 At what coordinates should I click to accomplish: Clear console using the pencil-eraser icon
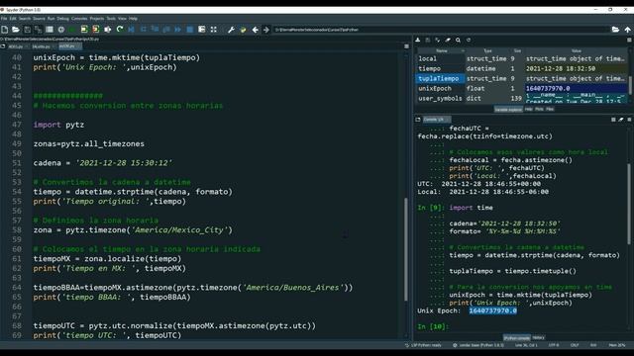coord(621,120)
